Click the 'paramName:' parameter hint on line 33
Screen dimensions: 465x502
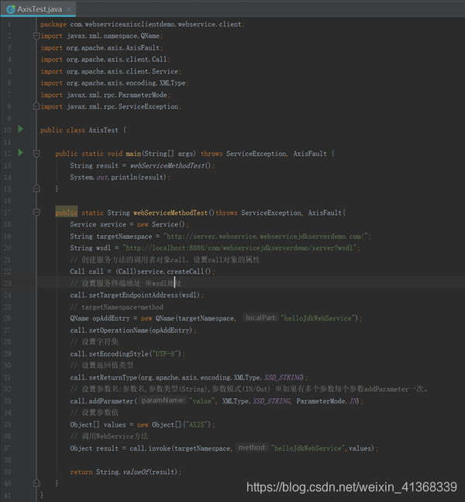[x=163, y=400]
